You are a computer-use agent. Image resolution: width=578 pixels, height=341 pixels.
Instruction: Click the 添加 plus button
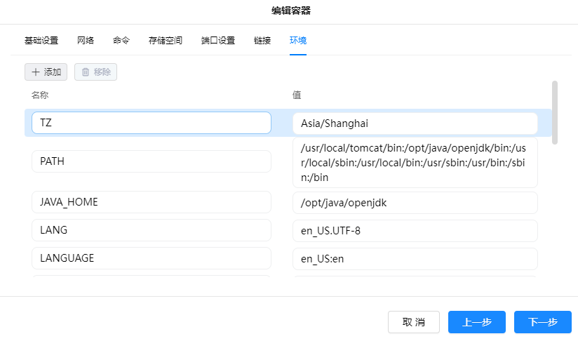(x=46, y=72)
